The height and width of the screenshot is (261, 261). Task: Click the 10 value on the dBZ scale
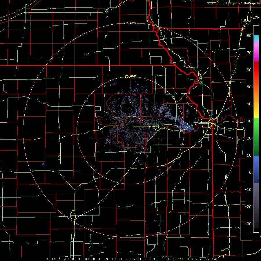click(249, 155)
